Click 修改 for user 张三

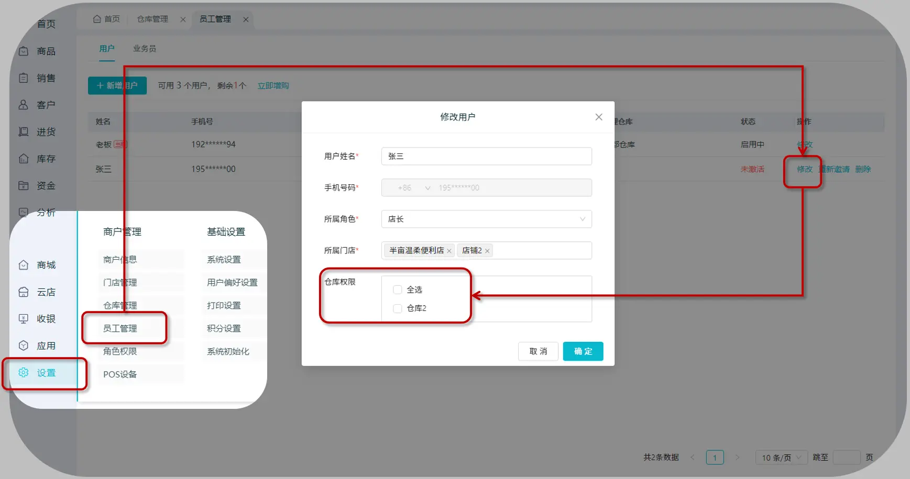tap(805, 169)
